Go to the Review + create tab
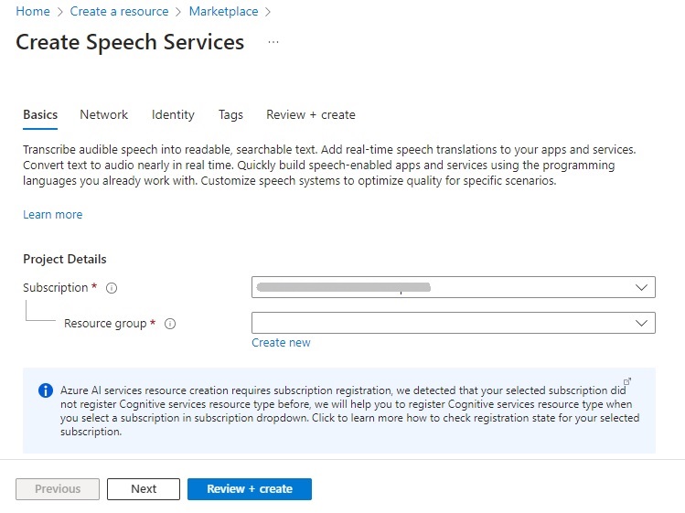The width and height of the screenshot is (685, 513). click(x=310, y=115)
